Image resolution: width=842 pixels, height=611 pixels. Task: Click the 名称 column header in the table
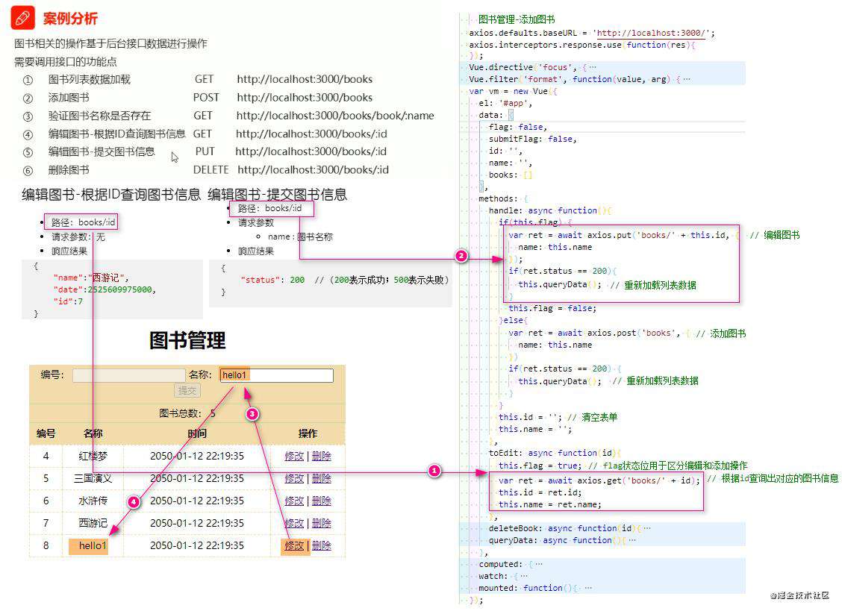(93, 433)
